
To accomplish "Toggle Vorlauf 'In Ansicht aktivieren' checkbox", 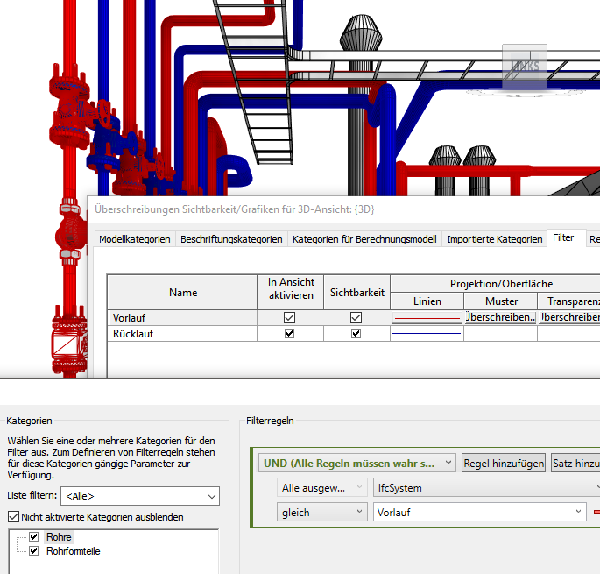I will (x=290, y=318).
